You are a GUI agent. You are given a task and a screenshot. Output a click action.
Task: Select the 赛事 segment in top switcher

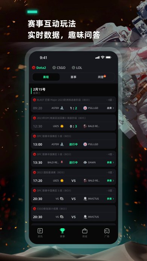(73, 77)
